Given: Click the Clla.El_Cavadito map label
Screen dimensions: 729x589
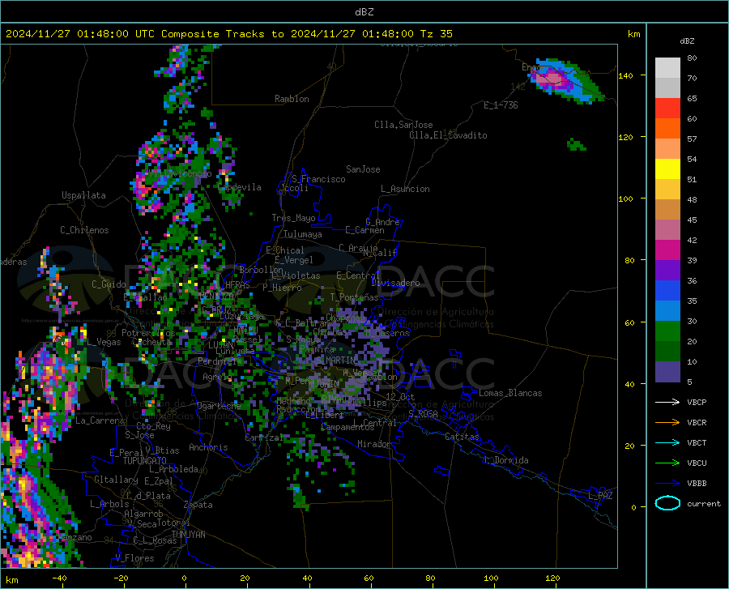Looking at the screenshot, I should (x=448, y=135).
